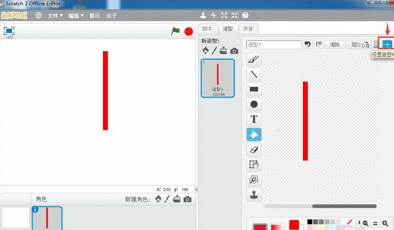Pick the Delete scissors in top toolbar
The image size is (394, 230).
pyautogui.click(x=214, y=15)
